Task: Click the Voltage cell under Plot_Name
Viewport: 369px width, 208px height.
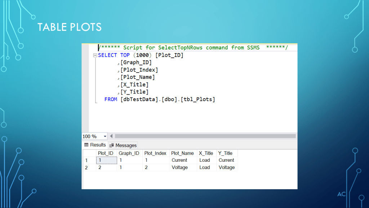Action: (x=179, y=168)
